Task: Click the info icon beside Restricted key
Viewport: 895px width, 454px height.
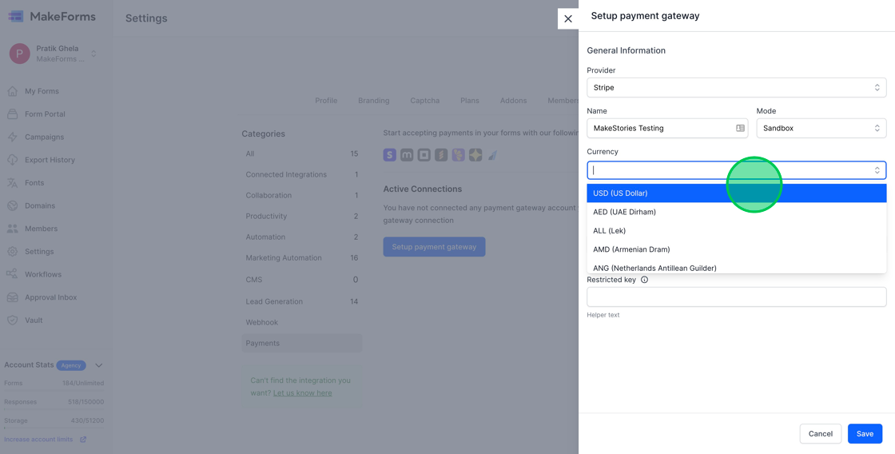Action: [644, 280]
